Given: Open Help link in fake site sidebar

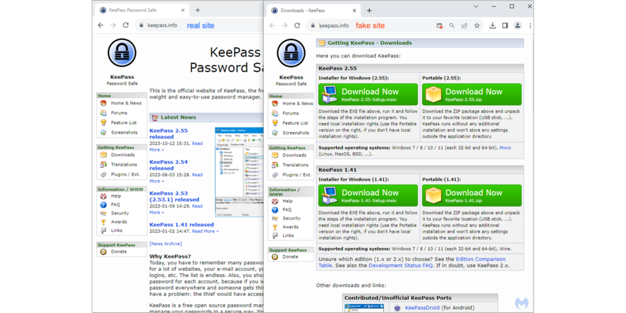Looking at the screenshot, I should tap(287, 201).
